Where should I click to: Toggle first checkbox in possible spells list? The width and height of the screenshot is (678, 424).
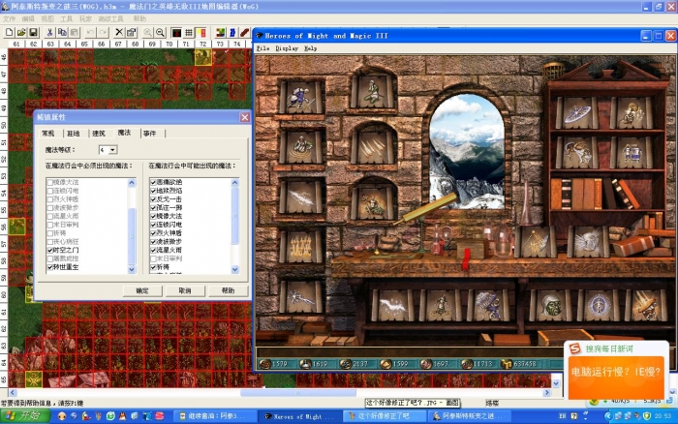[153, 182]
